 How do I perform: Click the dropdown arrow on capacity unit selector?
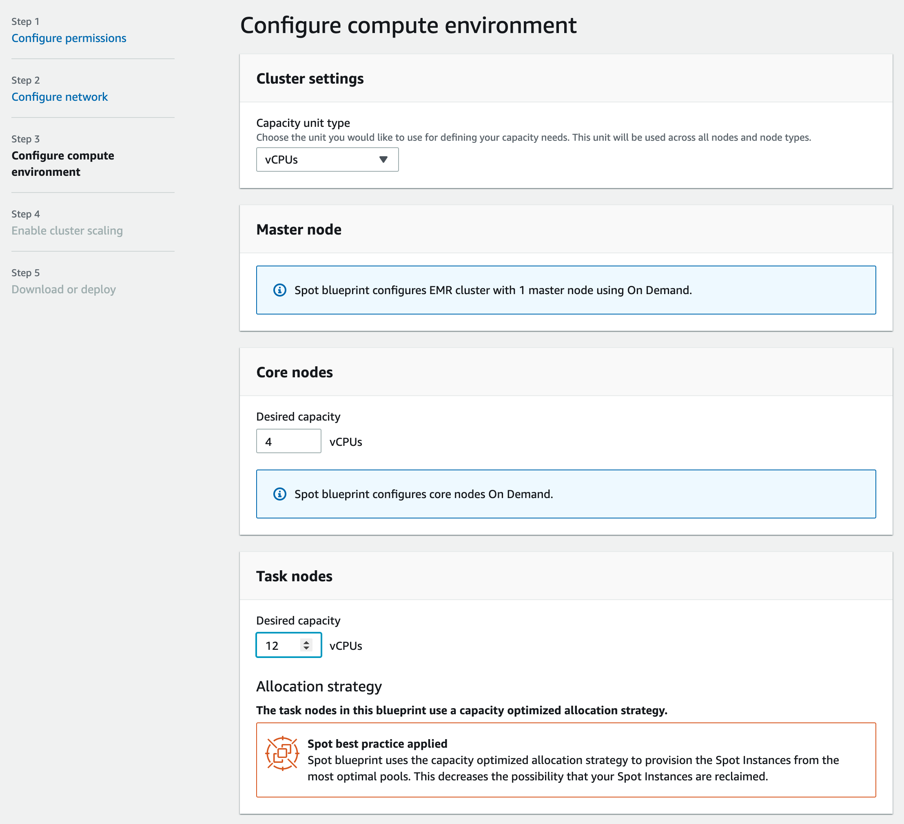[x=383, y=159]
